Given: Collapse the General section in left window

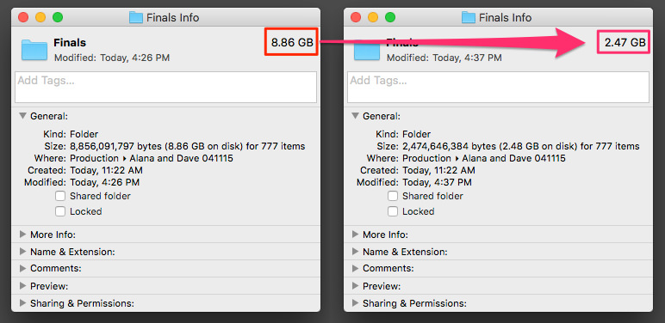Looking at the screenshot, I should tap(23, 115).
